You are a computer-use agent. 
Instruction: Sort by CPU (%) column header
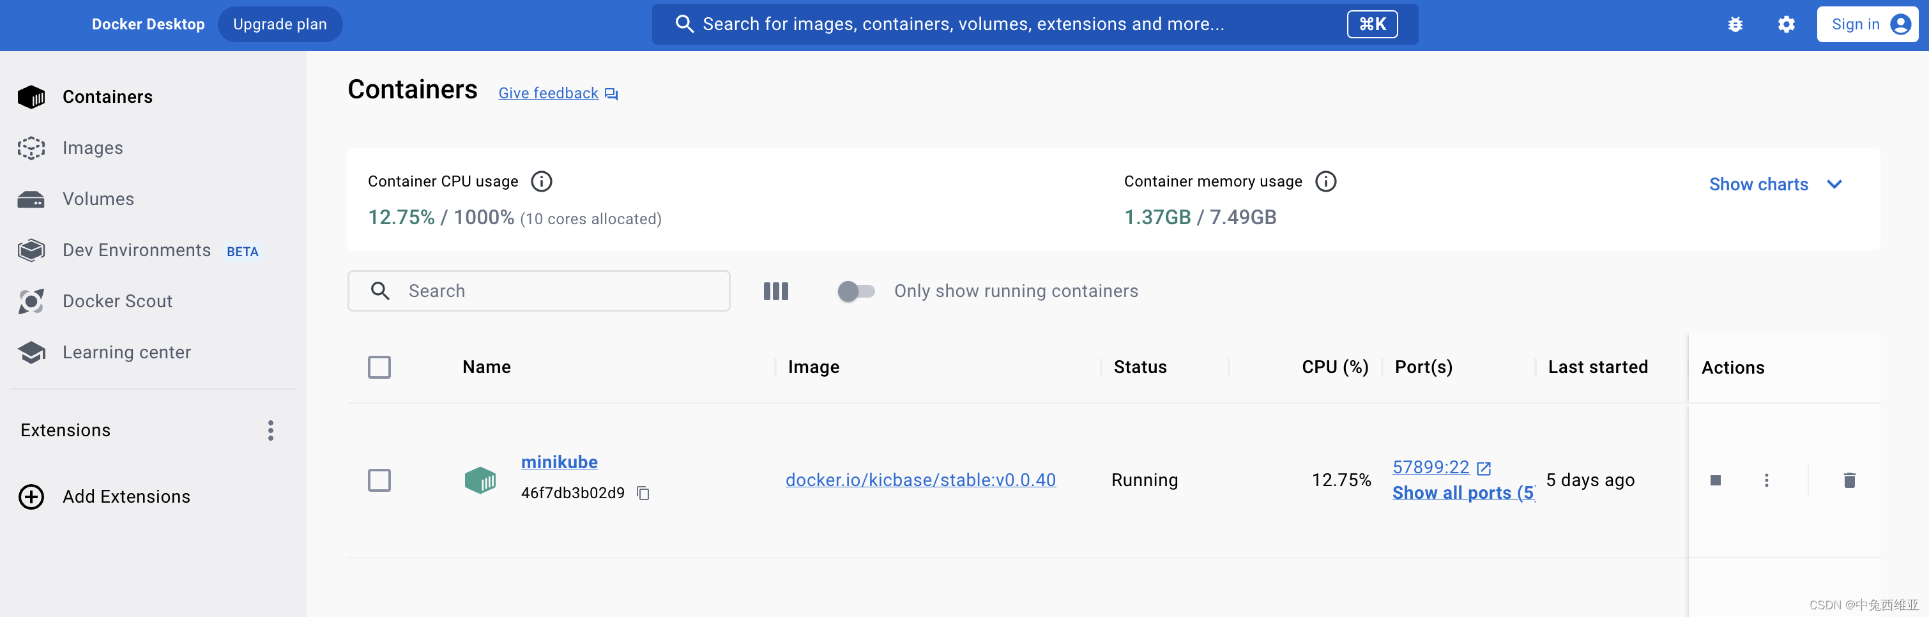click(x=1334, y=367)
